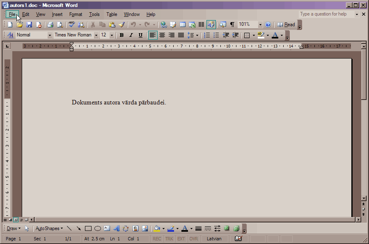
Task: Toggle Show/Hide paragraph marks
Action: (x=232, y=25)
